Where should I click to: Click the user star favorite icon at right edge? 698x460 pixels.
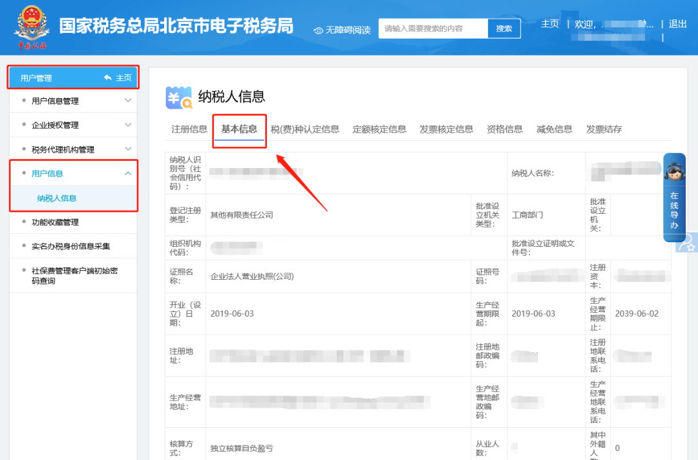[x=687, y=243]
